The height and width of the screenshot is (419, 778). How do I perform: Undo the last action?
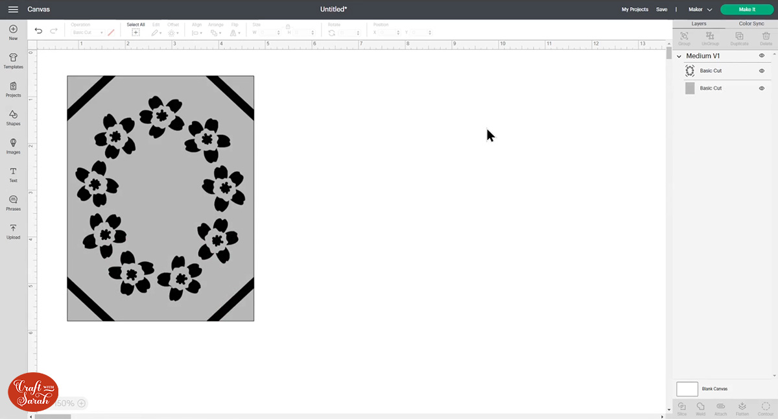pyautogui.click(x=38, y=31)
